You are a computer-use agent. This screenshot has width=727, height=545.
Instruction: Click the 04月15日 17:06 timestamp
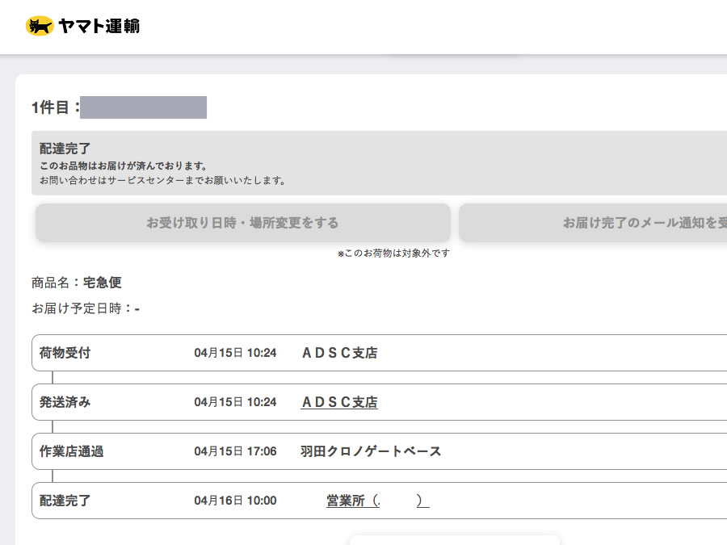235,451
